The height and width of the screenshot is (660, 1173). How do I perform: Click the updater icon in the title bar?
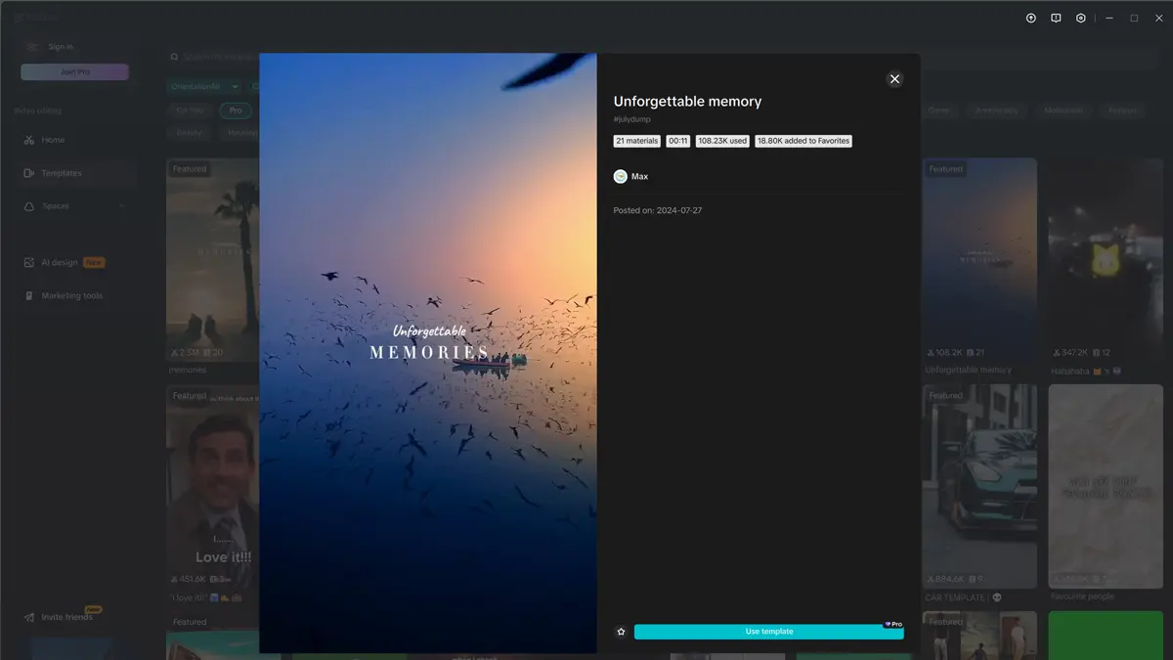[x=1030, y=17]
